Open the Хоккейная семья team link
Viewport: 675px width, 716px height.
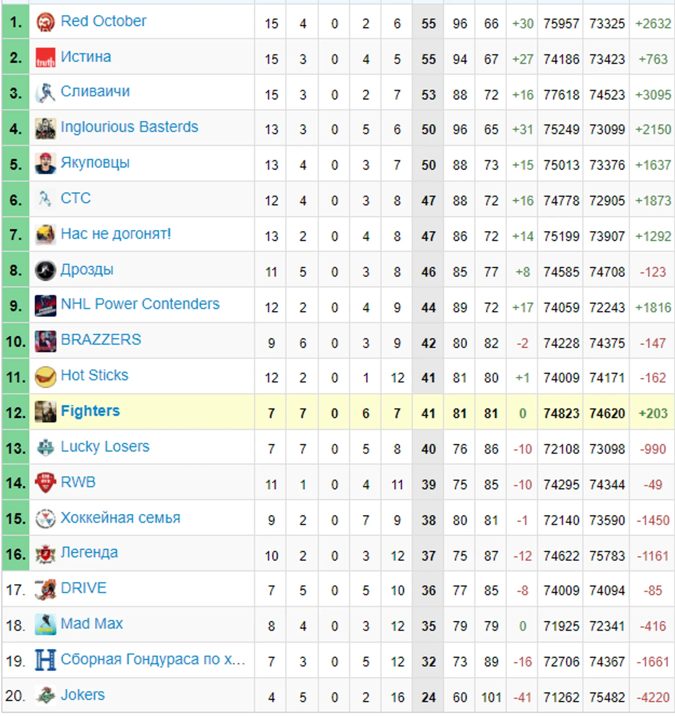pyautogui.click(x=120, y=518)
